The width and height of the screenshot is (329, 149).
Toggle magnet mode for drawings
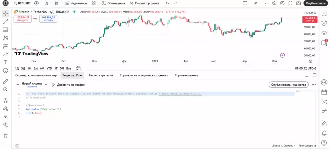click(6, 100)
